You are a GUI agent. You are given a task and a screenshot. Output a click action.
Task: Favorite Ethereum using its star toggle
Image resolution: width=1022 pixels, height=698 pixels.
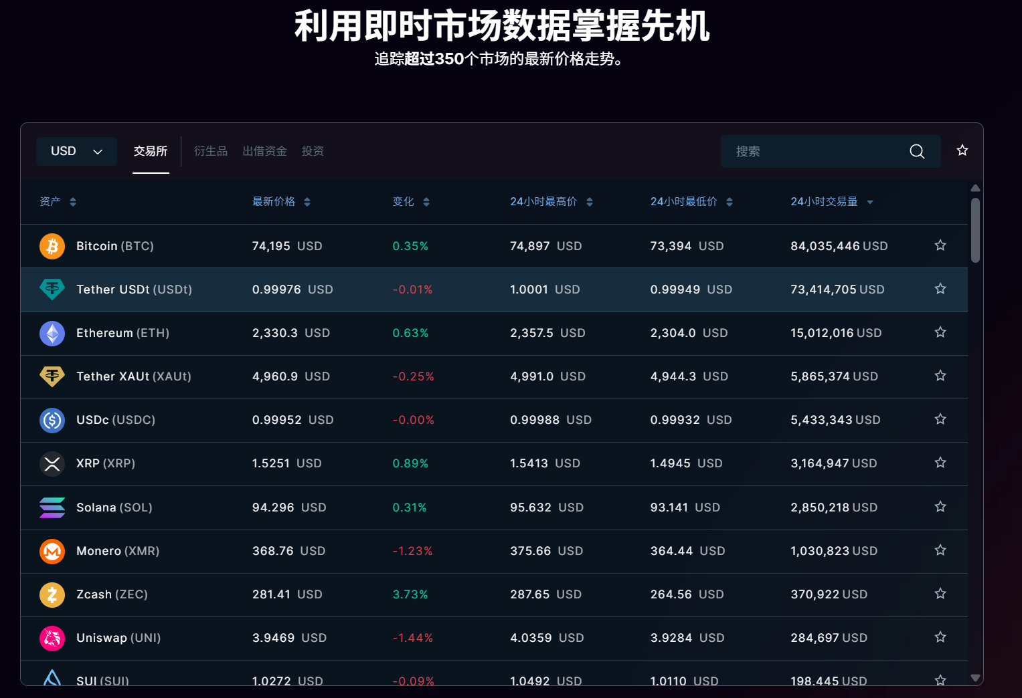pyautogui.click(x=940, y=332)
